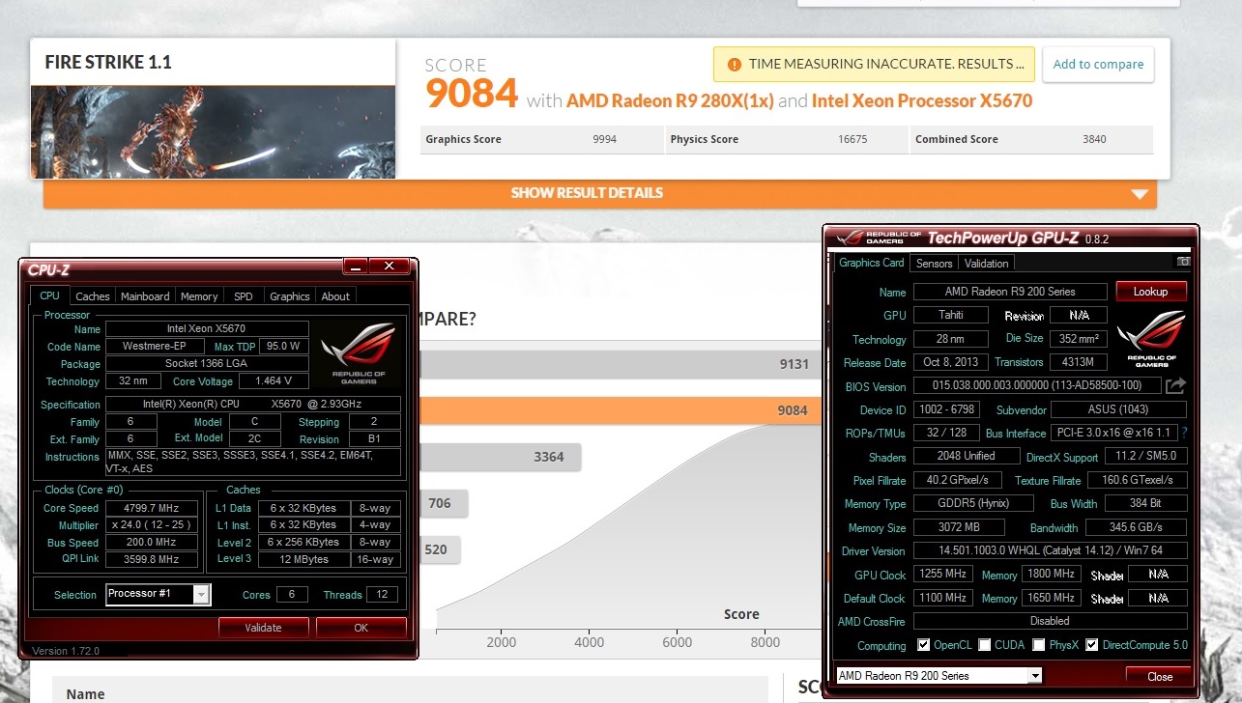Click the 3364 score comparison bar
The width and height of the screenshot is (1242, 703).
click(x=500, y=457)
